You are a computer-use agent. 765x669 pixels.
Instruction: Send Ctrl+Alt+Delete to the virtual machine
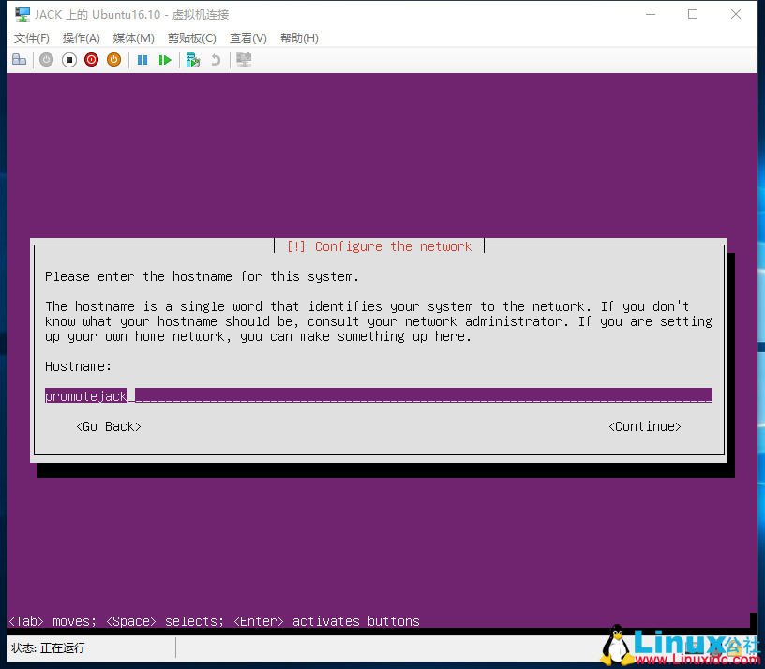(20, 59)
